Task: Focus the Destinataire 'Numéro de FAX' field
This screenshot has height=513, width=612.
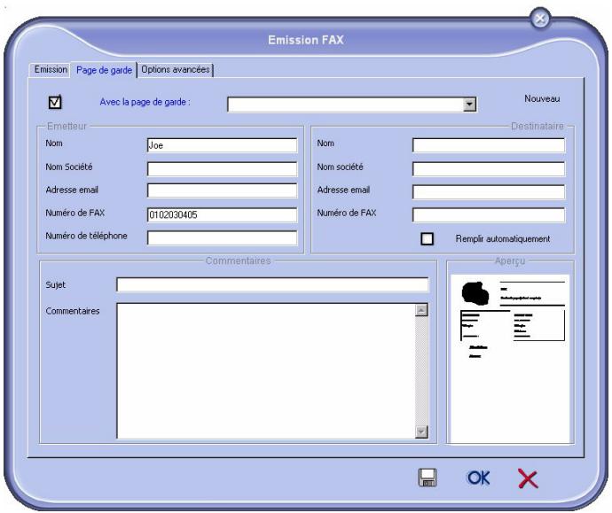Action: coord(489,214)
